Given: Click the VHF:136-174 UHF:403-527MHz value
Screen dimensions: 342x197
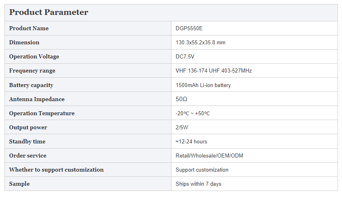Looking at the screenshot, I should coord(214,71).
